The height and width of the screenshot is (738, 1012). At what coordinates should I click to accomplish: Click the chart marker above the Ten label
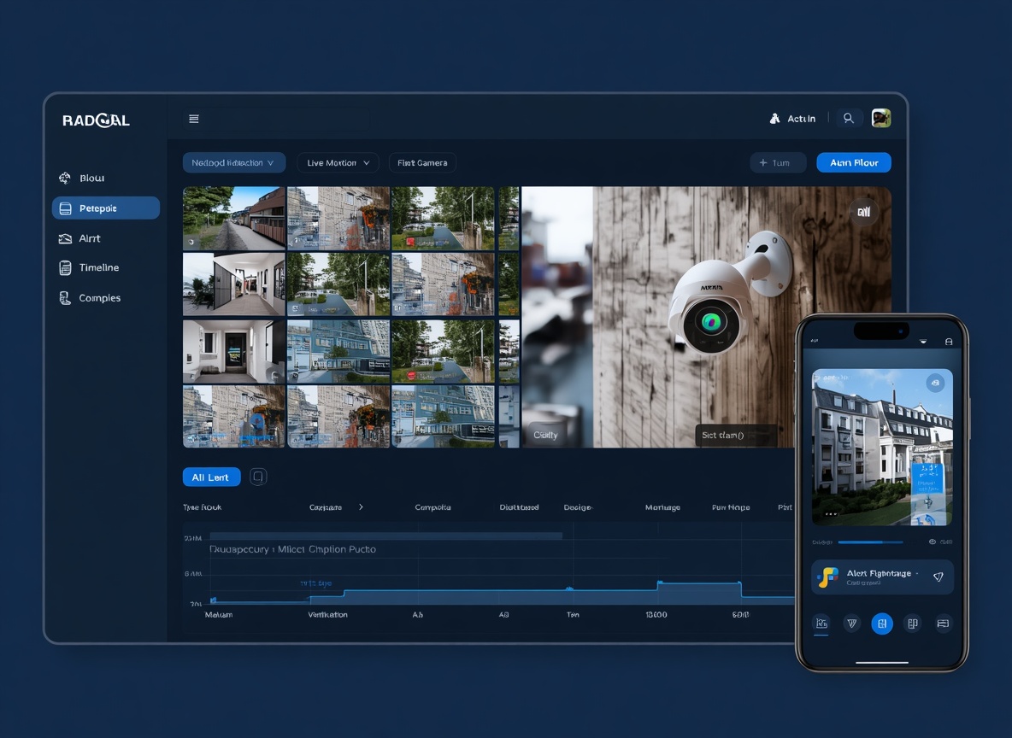[569, 589]
